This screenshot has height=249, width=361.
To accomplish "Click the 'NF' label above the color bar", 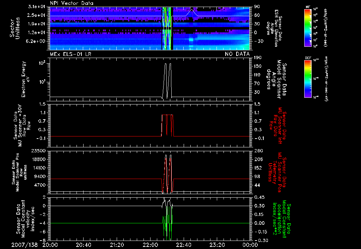I will tap(308, 7).
